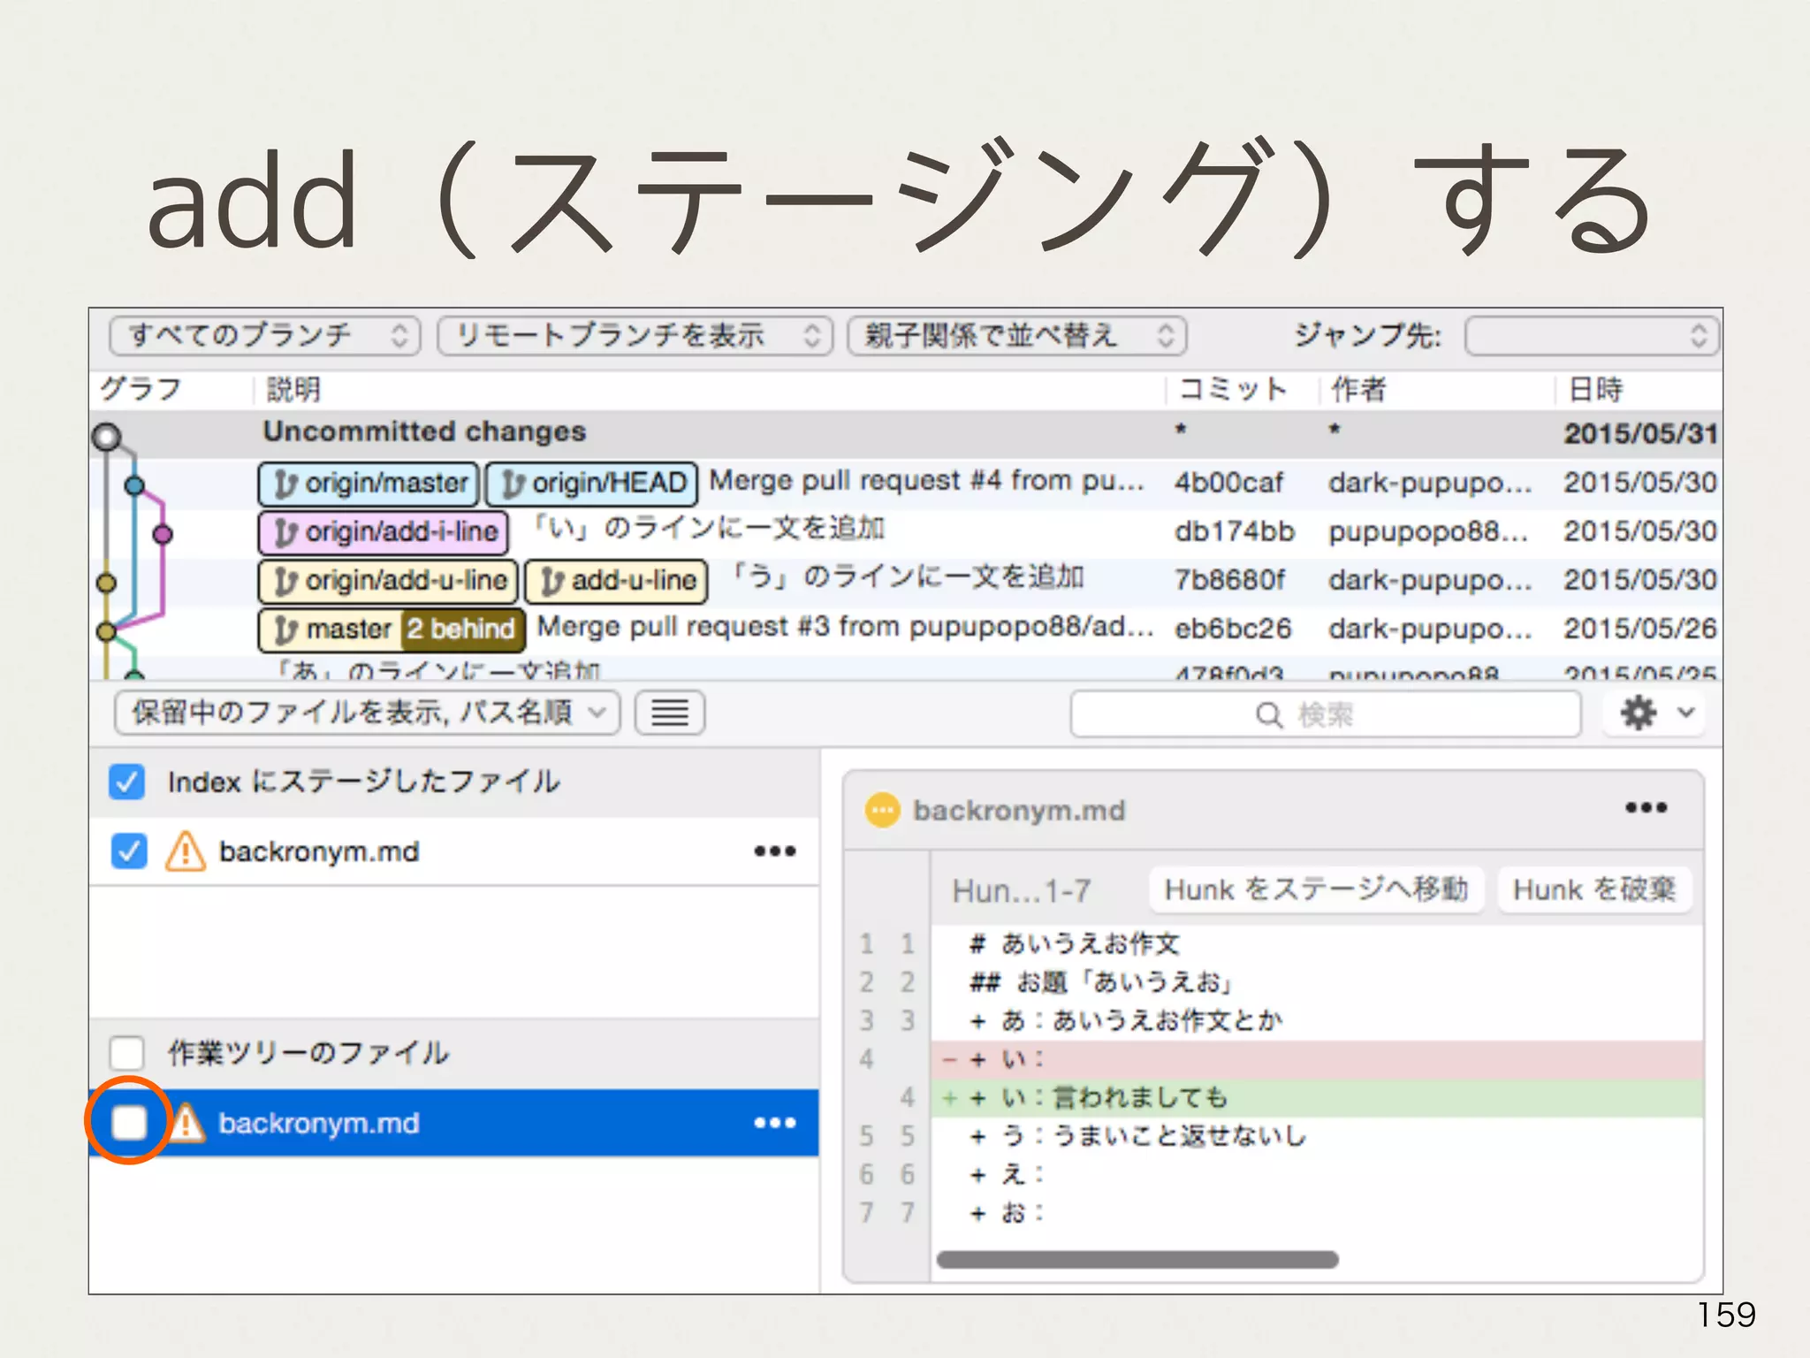
Task: Click the Uncommitted changes graph node
Action: point(107,437)
